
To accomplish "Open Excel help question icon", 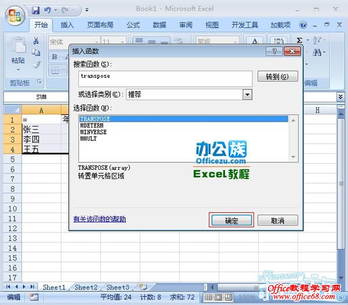I will click(303, 24).
